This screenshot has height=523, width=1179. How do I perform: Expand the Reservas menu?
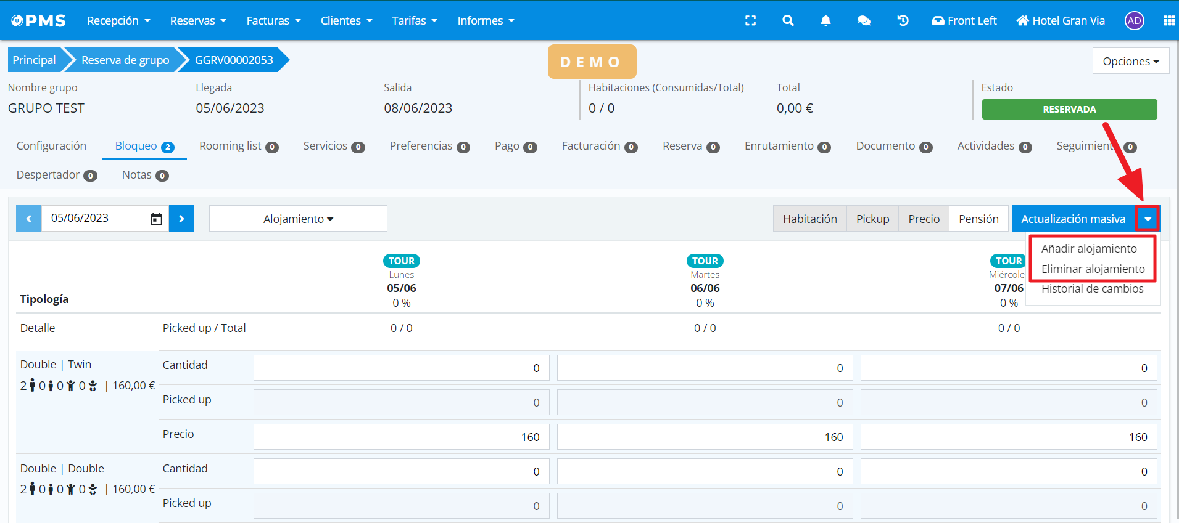click(x=197, y=21)
